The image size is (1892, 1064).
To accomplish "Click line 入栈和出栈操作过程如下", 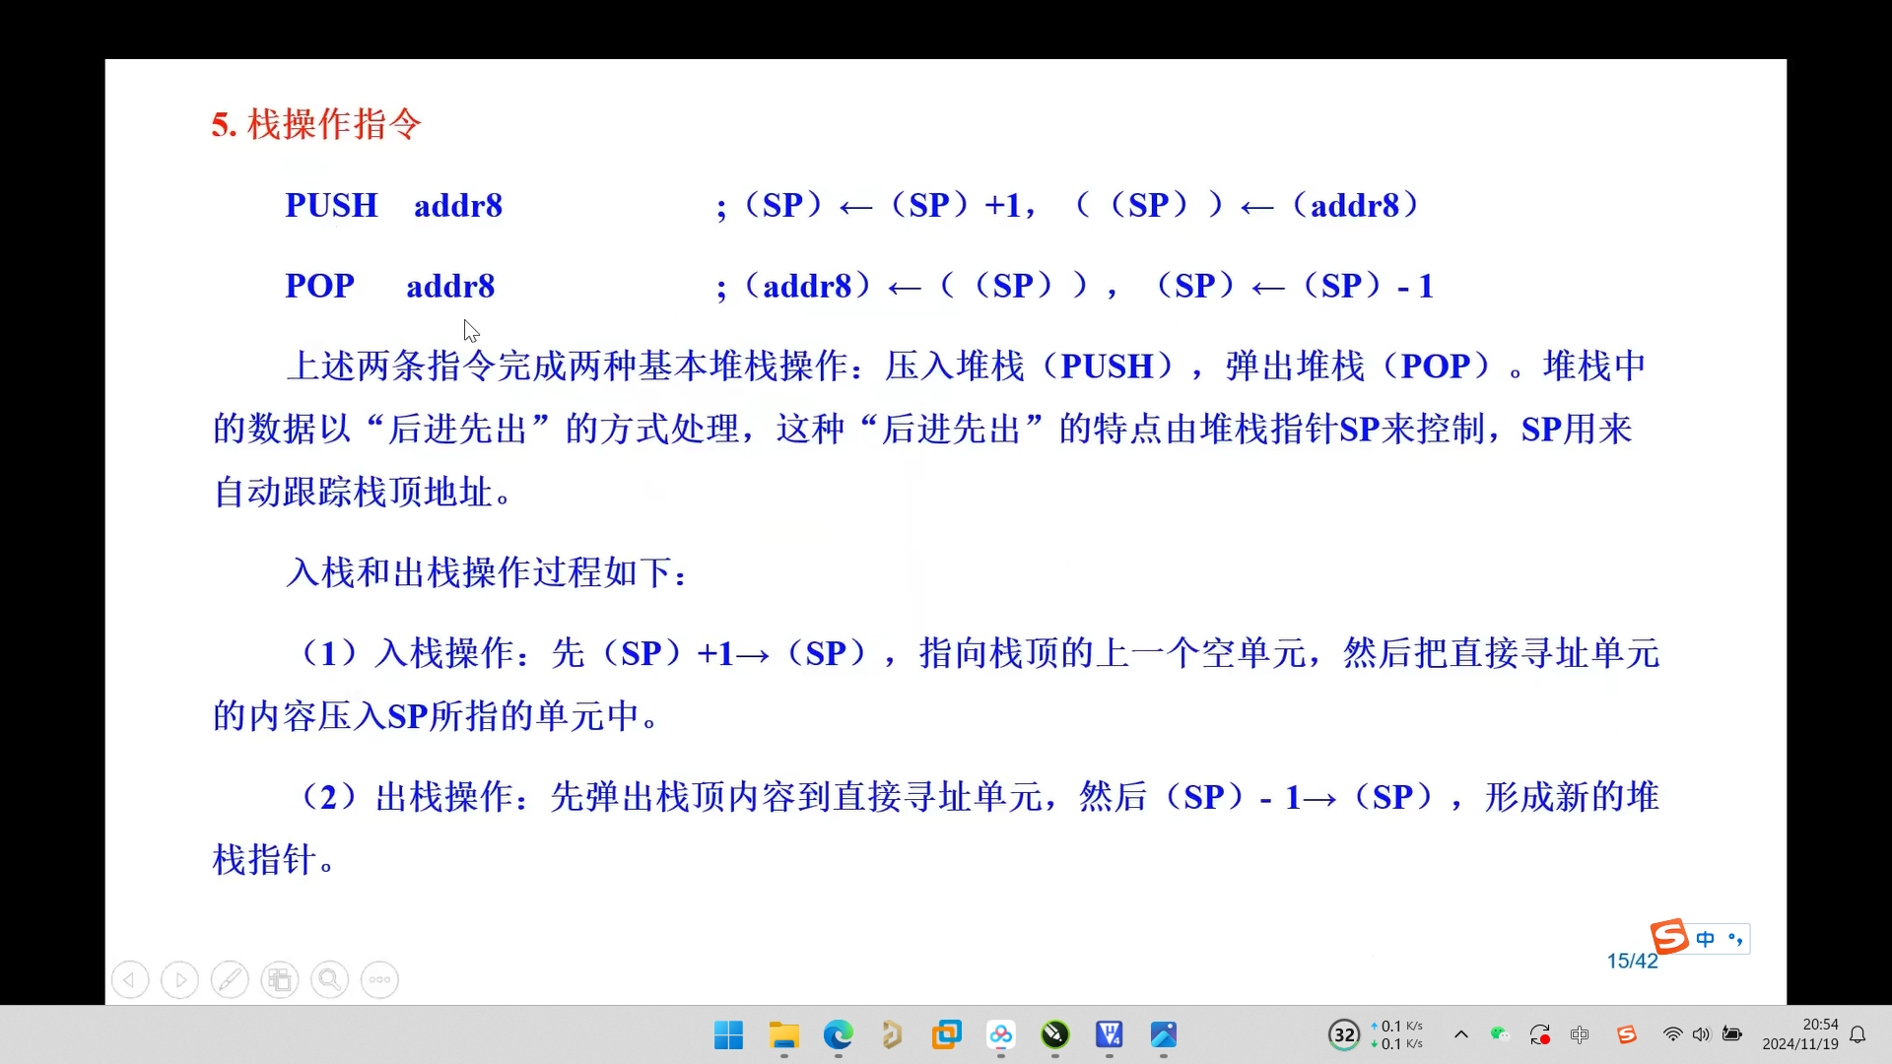I will pos(487,572).
